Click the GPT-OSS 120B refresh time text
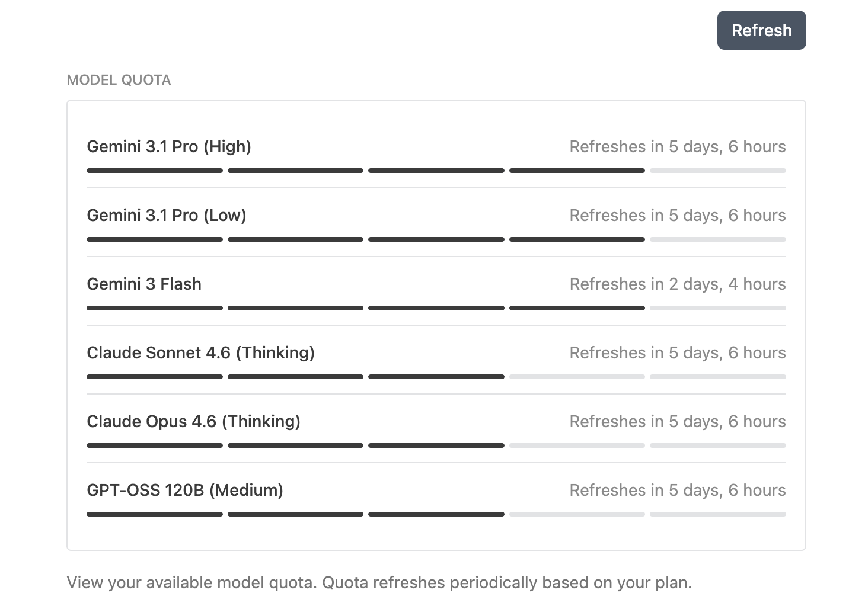Screen dimensions: 849x609 (677, 490)
